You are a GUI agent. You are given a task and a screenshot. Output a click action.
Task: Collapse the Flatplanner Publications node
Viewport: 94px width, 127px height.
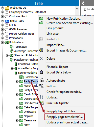pyautogui.click(x=7, y=60)
